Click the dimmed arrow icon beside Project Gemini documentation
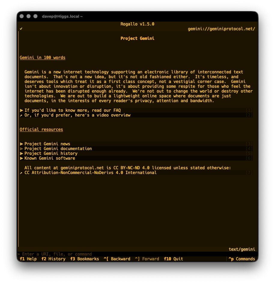The width and height of the screenshot is (275, 284). click(x=21, y=149)
